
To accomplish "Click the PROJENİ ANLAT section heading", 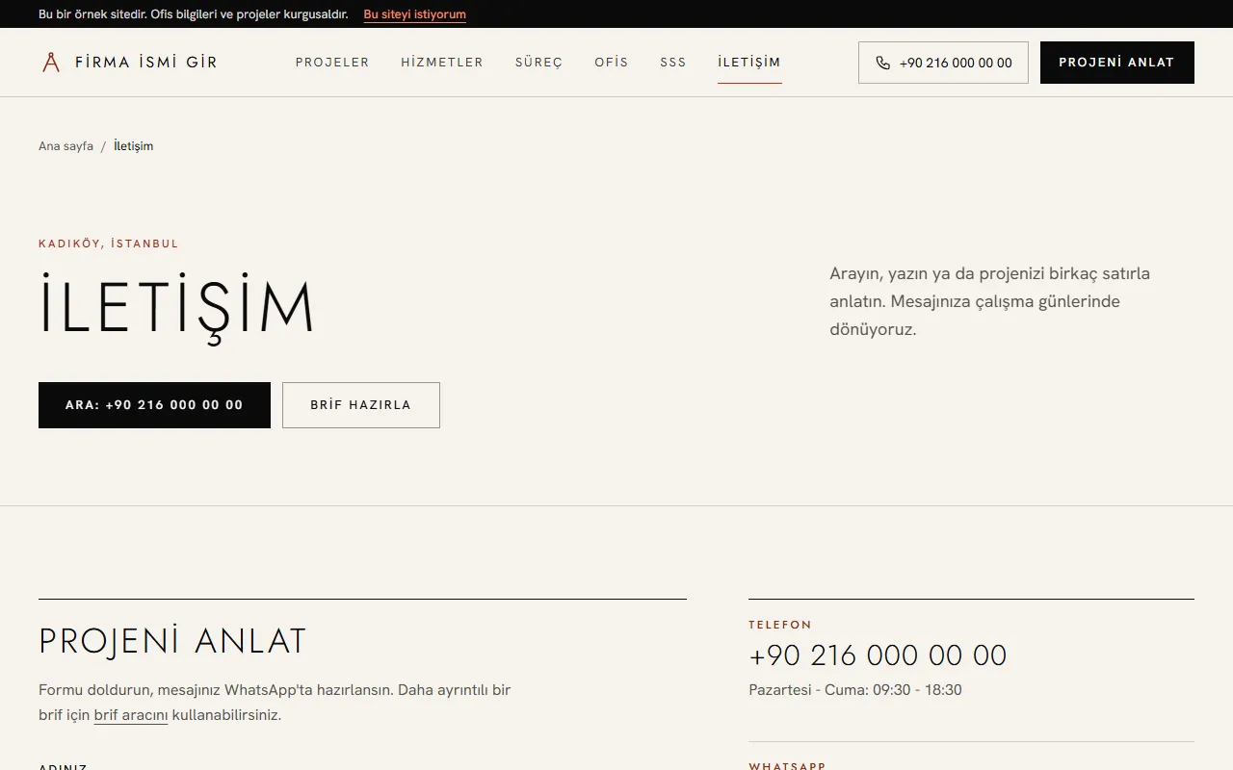I will (172, 641).
